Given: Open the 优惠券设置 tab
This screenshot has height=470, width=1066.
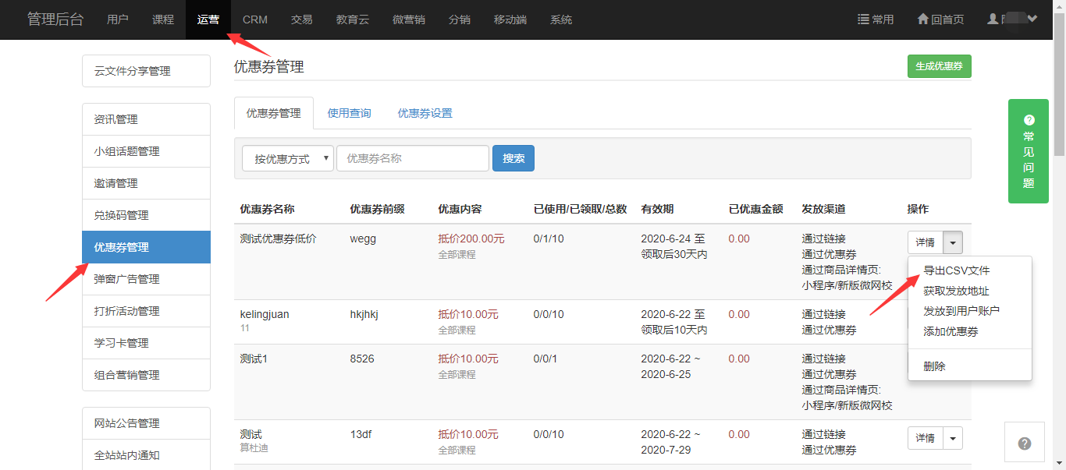Looking at the screenshot, I should pyautogui.click(x=425, y=113).
